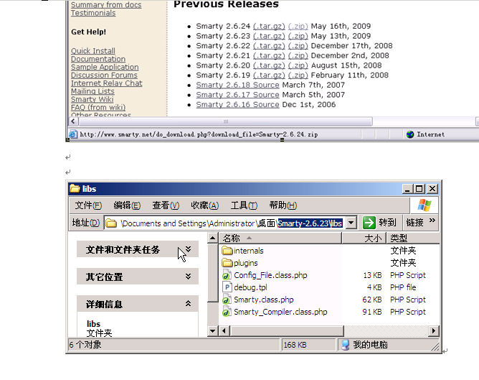The image size is (479, 380).
Task: Open the Smarty Wiki link
Action: (93, 99)
